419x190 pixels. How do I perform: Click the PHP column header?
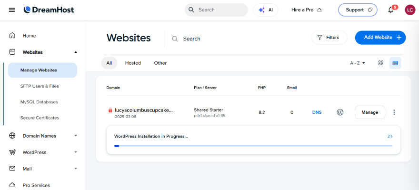pos(262,88)
